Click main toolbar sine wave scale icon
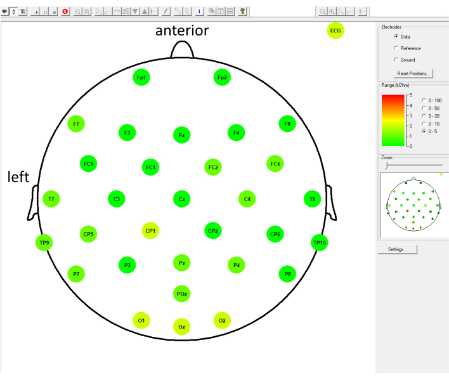The width and height of the screenshot is (449, 380). coord(98,11)
